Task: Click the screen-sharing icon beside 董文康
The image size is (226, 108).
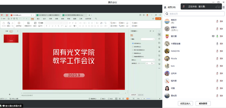Action: (x=213, y=36)
